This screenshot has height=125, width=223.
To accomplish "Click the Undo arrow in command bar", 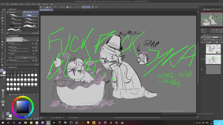I will click(55, 7).
